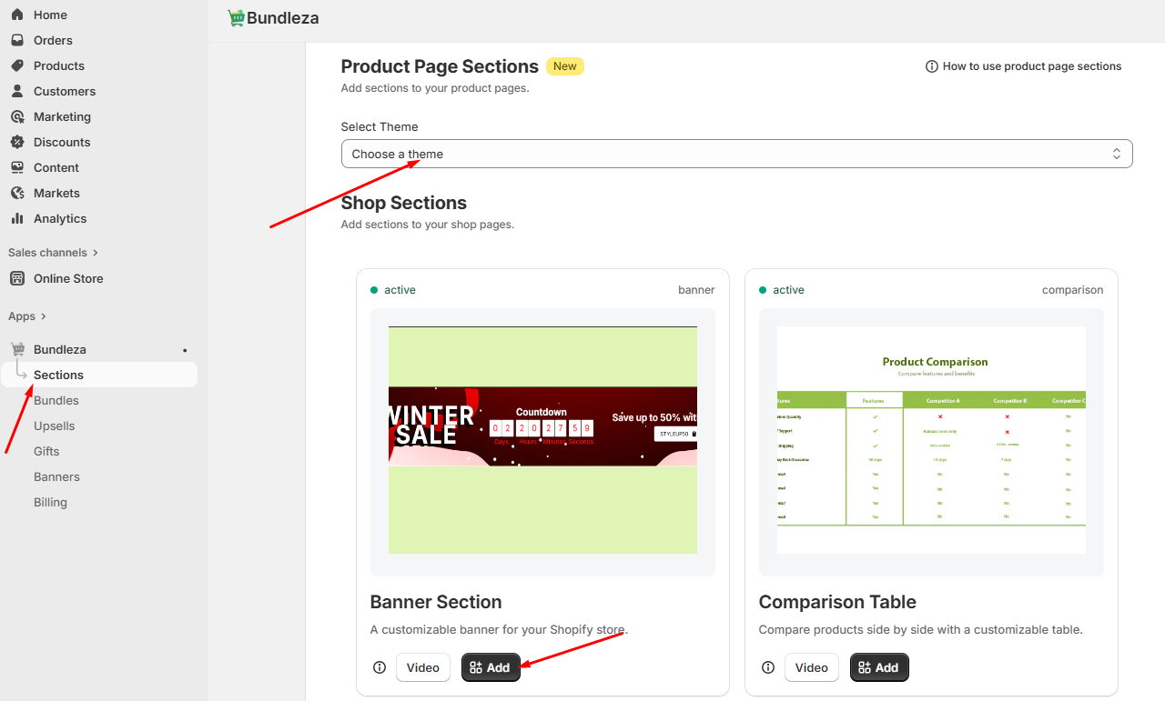Click the Winter Sale banner preview thumbnail
The image size is (1165, 701).
542,440
